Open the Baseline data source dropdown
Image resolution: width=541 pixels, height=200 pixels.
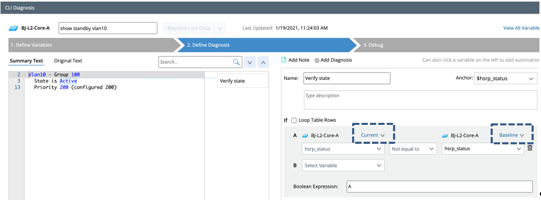click(x=512, y=135)
